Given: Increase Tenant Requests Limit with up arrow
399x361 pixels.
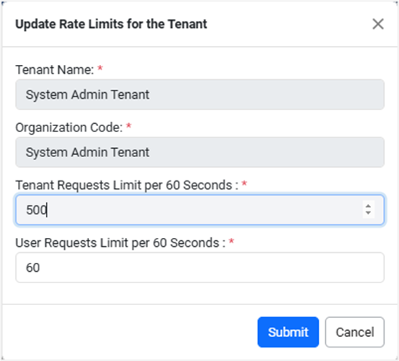Looking at the screenshot, I should pyautogui.click(x=368, y=206).
